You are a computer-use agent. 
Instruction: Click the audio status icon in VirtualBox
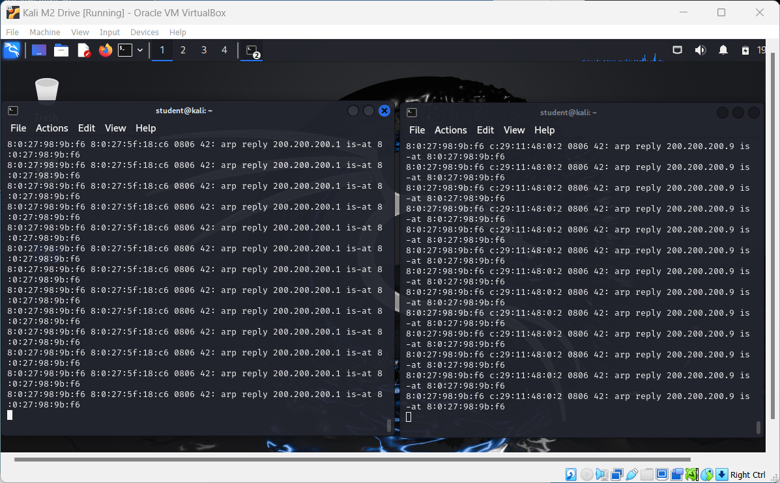click(x=601, y=475)
